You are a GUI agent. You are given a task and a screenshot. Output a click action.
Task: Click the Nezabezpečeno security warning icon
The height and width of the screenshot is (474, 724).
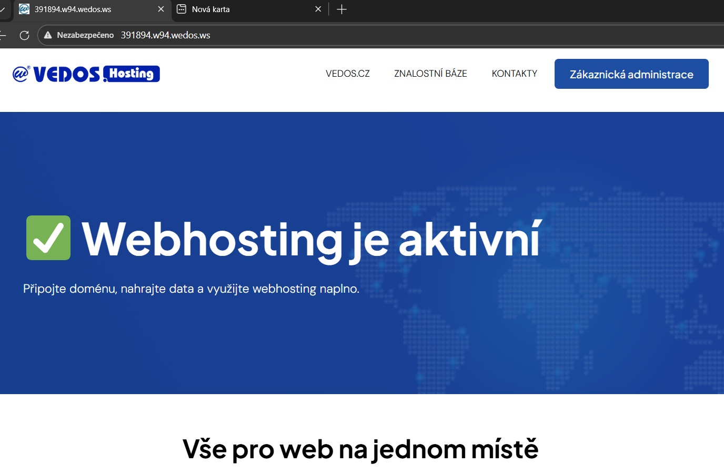point(48,35)
